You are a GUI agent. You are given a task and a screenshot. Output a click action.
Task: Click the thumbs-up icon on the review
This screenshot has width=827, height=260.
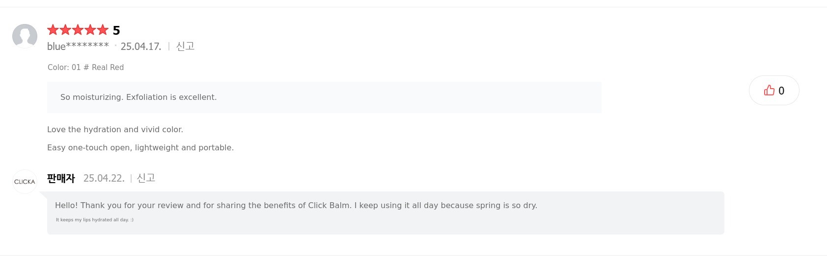769,90
